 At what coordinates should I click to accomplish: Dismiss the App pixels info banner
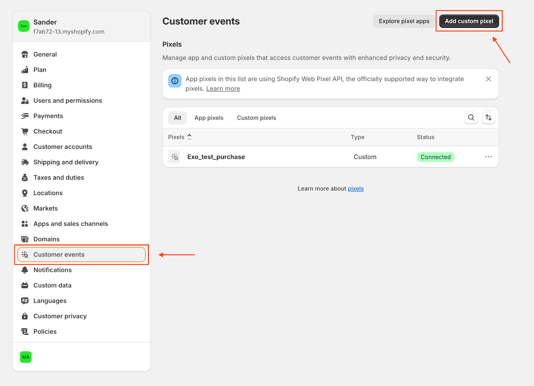click(488, 79)
